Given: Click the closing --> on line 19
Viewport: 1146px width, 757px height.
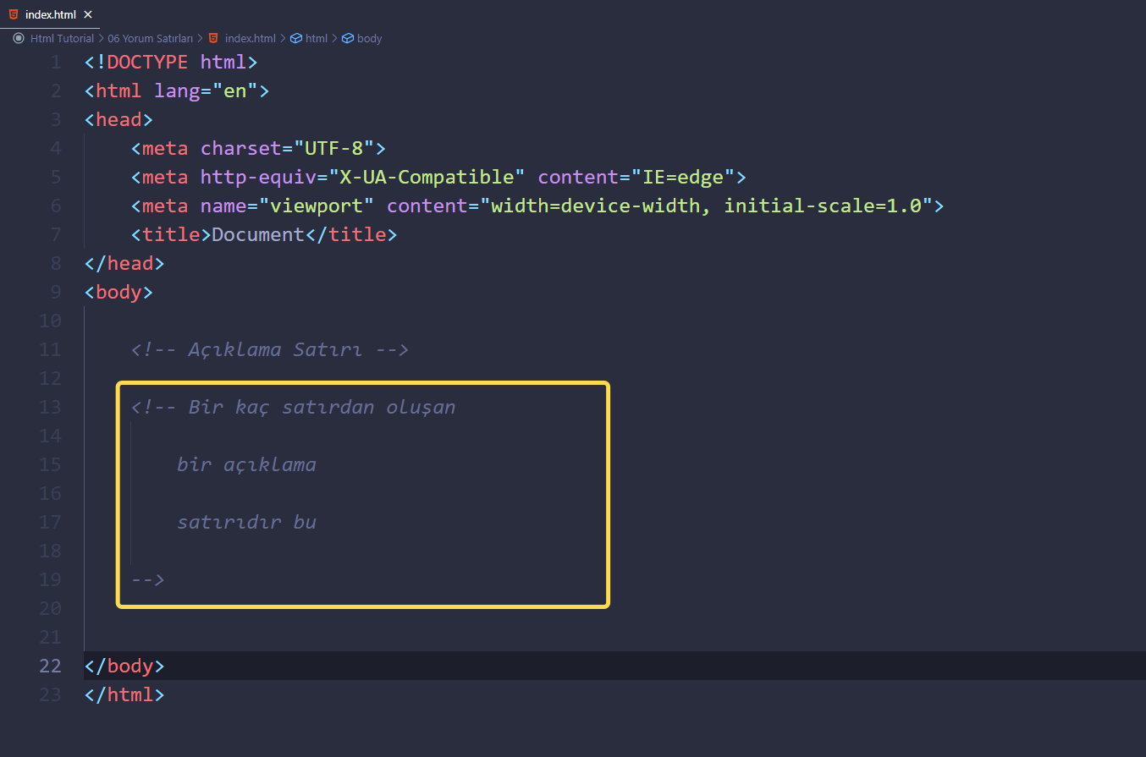Looking at the screenshot, I should tap(147, 579).
